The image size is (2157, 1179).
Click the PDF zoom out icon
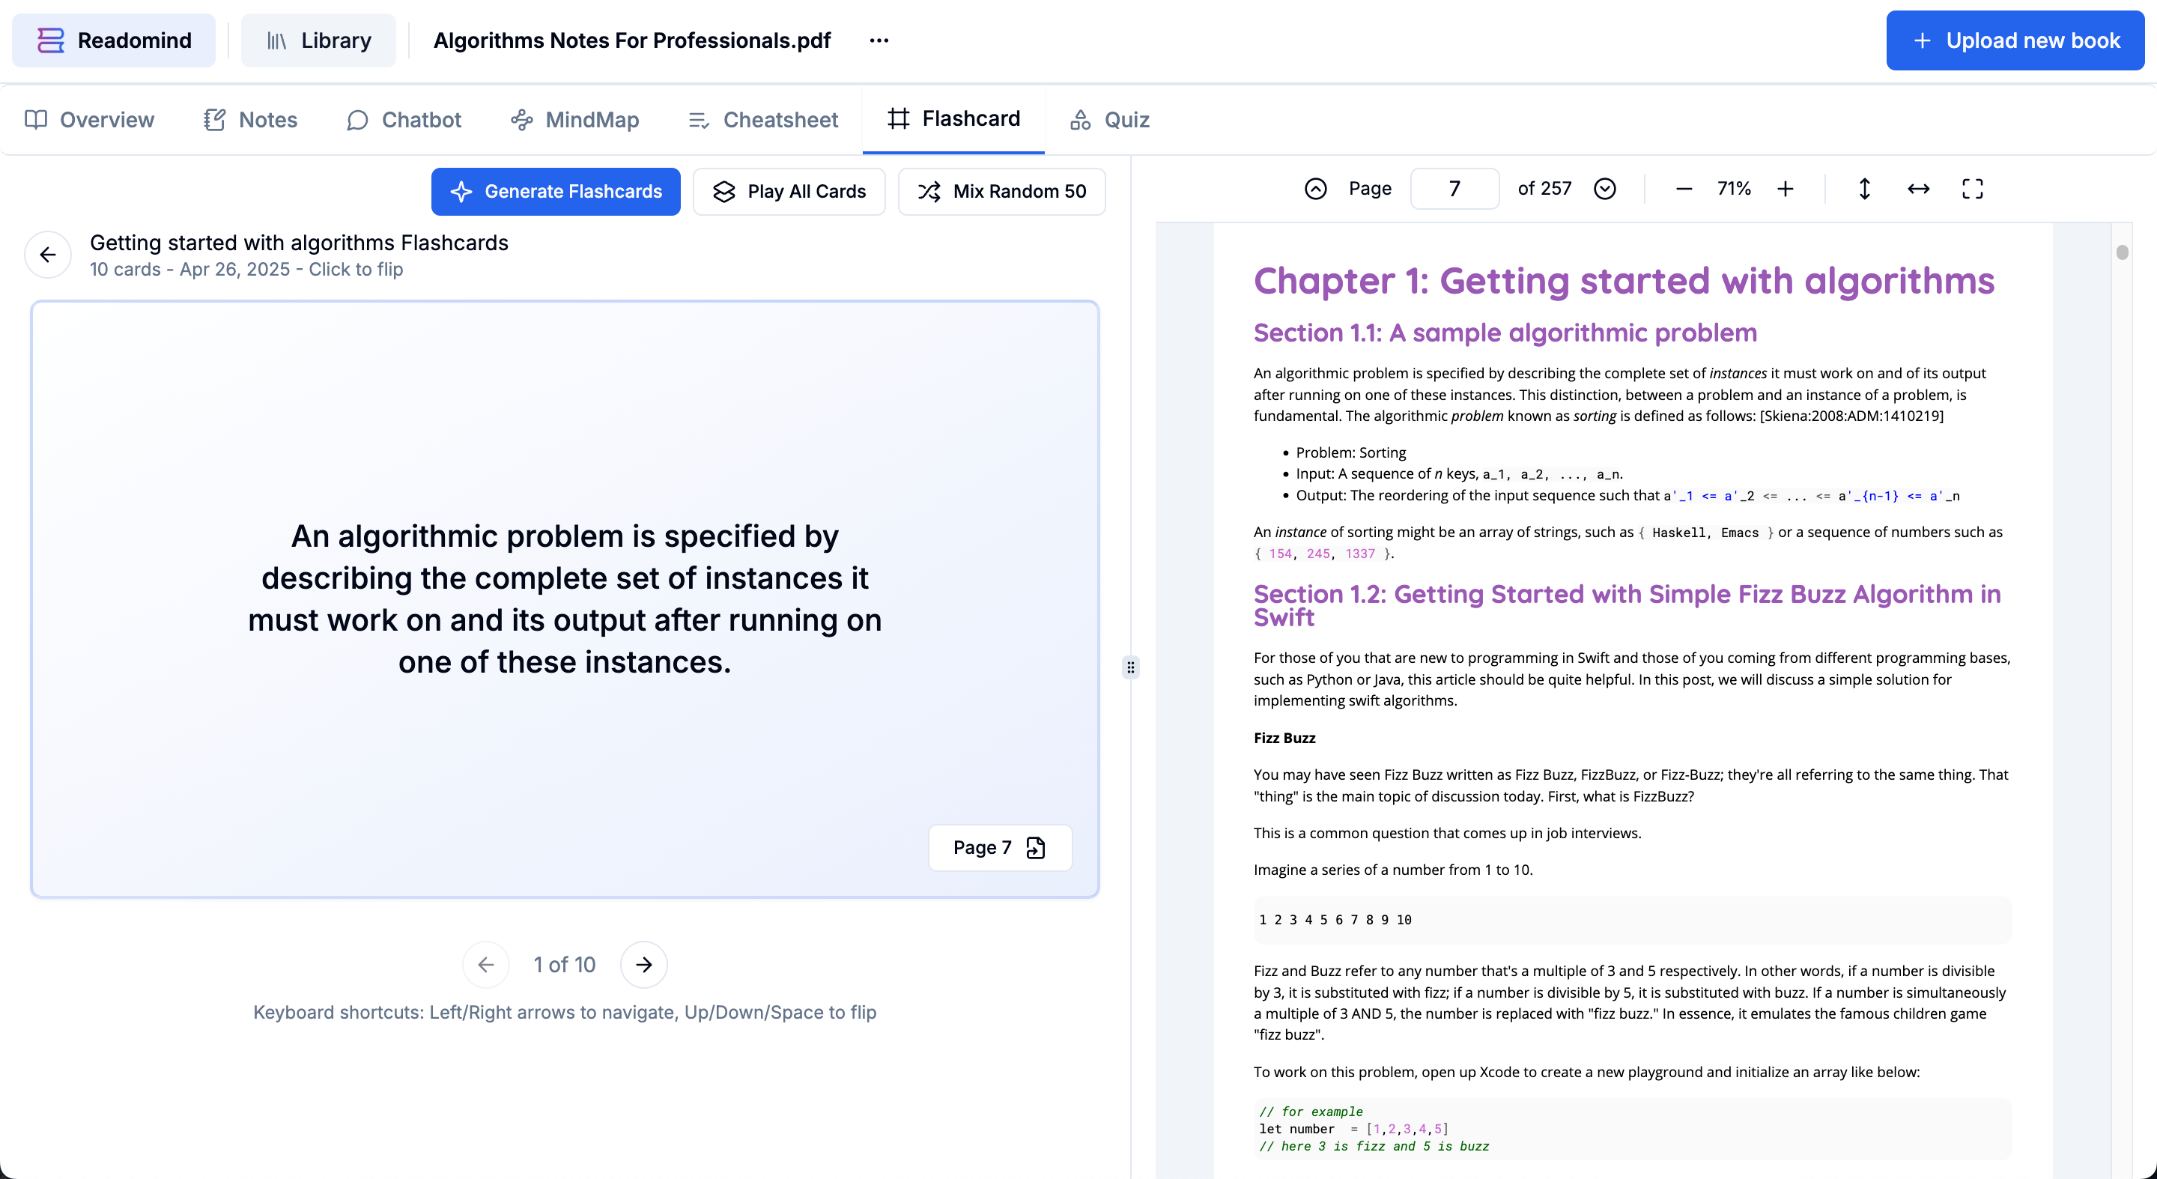[x=1684, y=190]
